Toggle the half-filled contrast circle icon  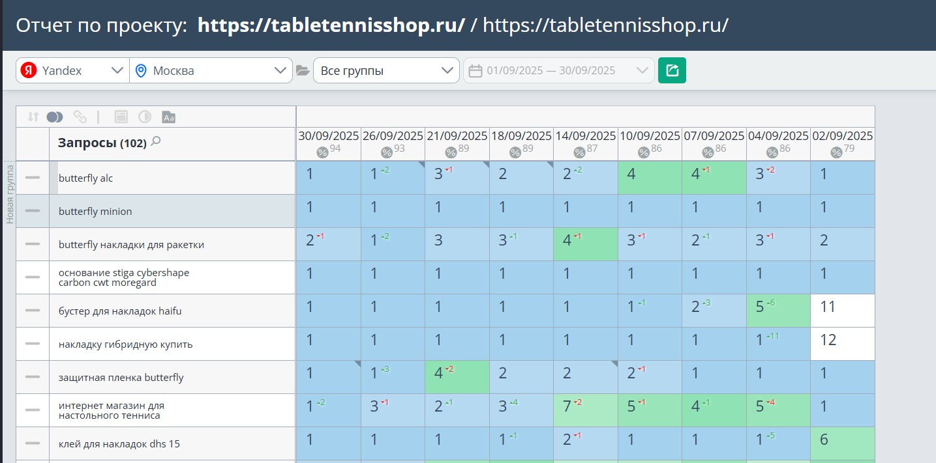tap(145, 117)
